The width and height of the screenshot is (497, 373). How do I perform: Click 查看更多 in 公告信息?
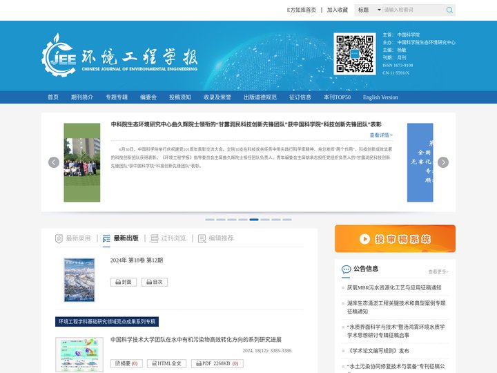pyautogui.click(x=438, y=272)
